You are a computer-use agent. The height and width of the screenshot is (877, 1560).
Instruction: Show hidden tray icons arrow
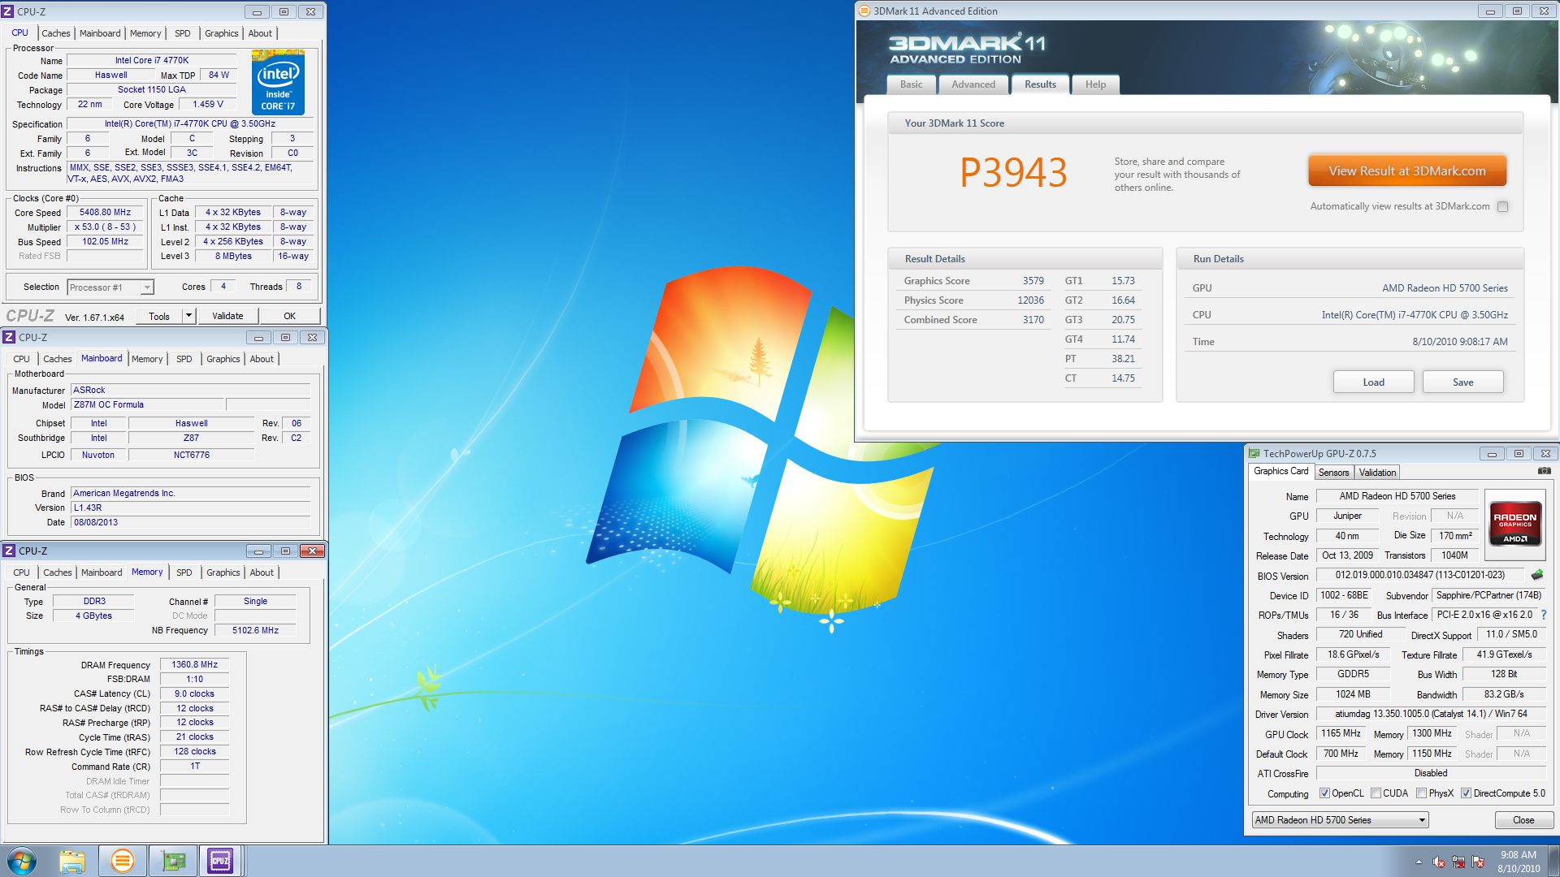(x=1419, y=862)
